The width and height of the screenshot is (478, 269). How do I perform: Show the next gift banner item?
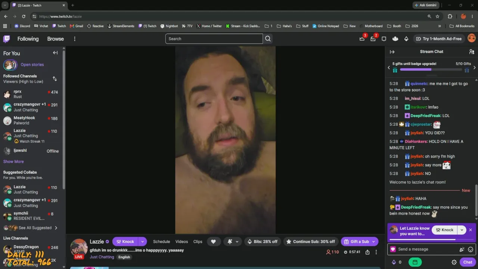(474, 68)
